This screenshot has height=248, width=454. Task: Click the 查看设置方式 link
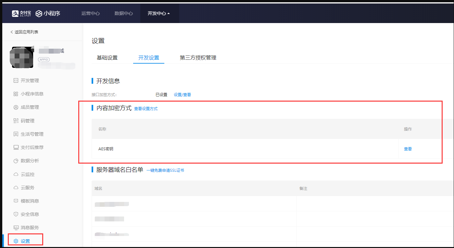click(x=146, y=109)
